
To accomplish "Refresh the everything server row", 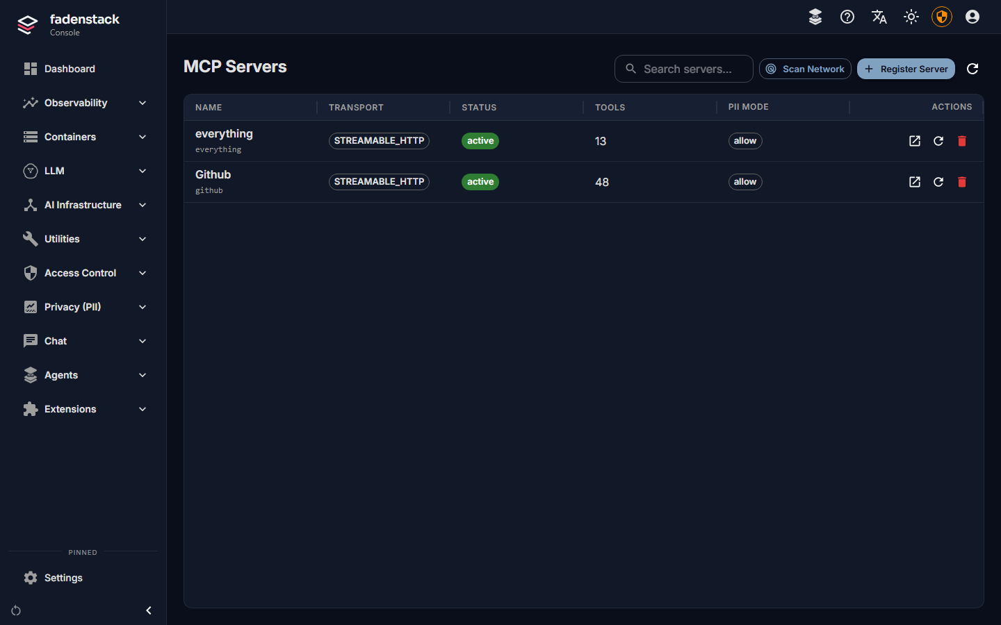I will pos(938,141).
